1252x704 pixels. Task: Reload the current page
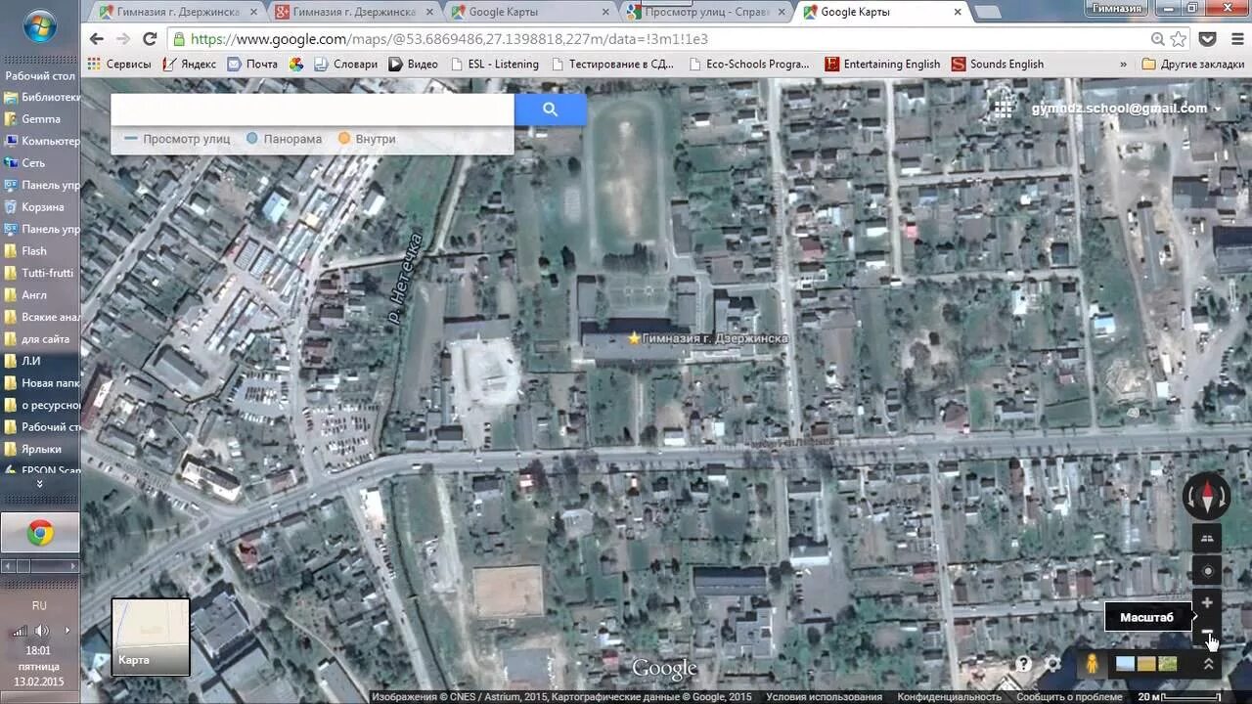(x=150, y=39)
